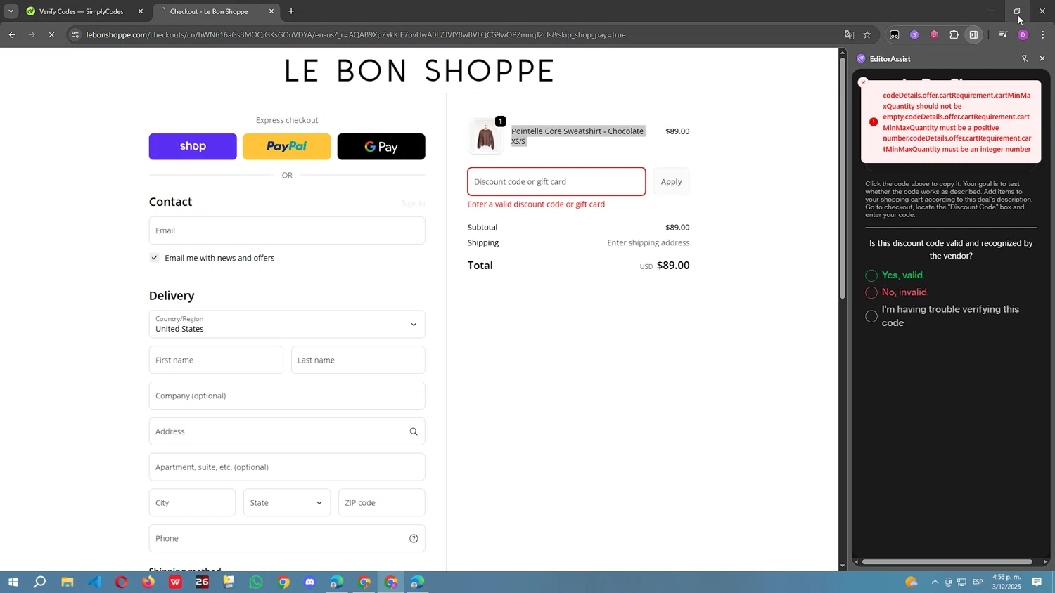Open File Explorer from the taskbar
The width and height of the screenshot is (1055, 593).
(x=68, y=582)
